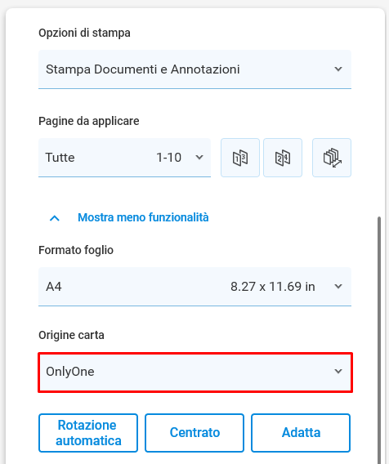Toggle the Centrato option
The height and width of the screenshot is (464, 389).
(194, 433)
